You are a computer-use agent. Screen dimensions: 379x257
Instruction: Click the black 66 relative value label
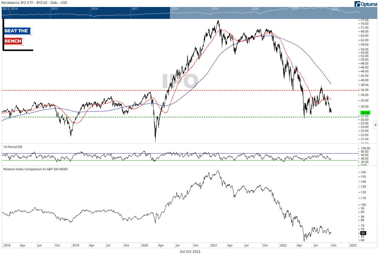(363, 233)
